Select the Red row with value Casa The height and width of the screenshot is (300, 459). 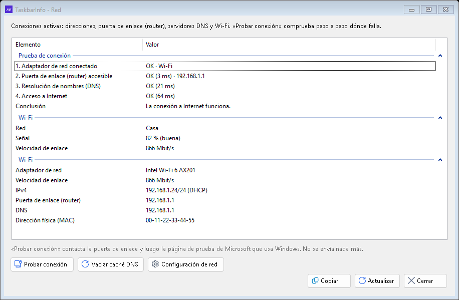(225, 128)
